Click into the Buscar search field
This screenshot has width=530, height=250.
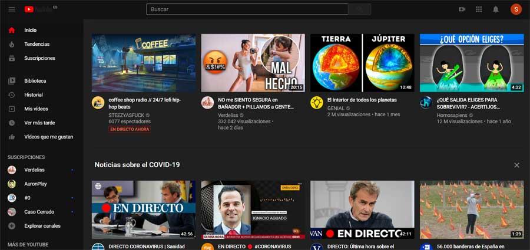247,9
